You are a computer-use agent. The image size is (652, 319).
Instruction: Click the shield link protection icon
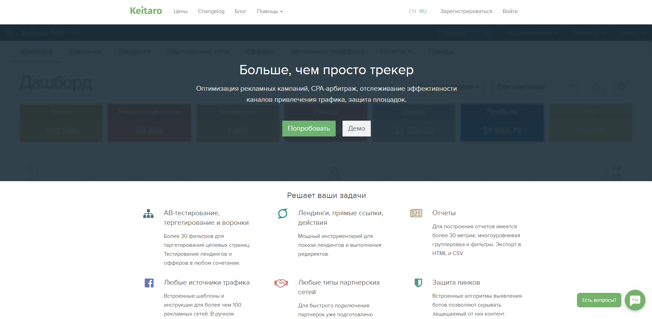click(x=418, y=283)
